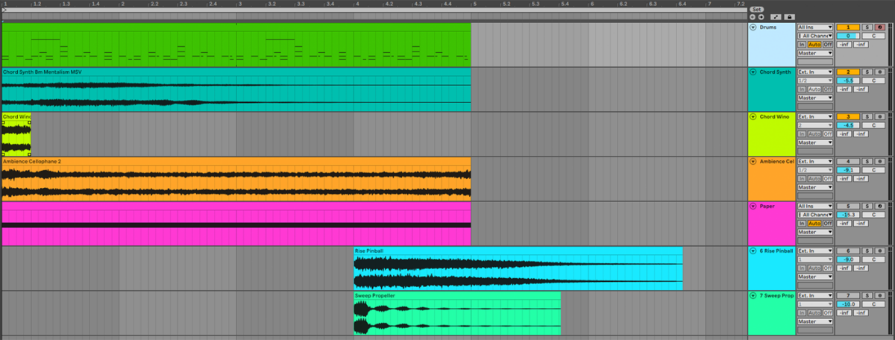Solo the 6 Rise Pinball track

click(867, 251)
